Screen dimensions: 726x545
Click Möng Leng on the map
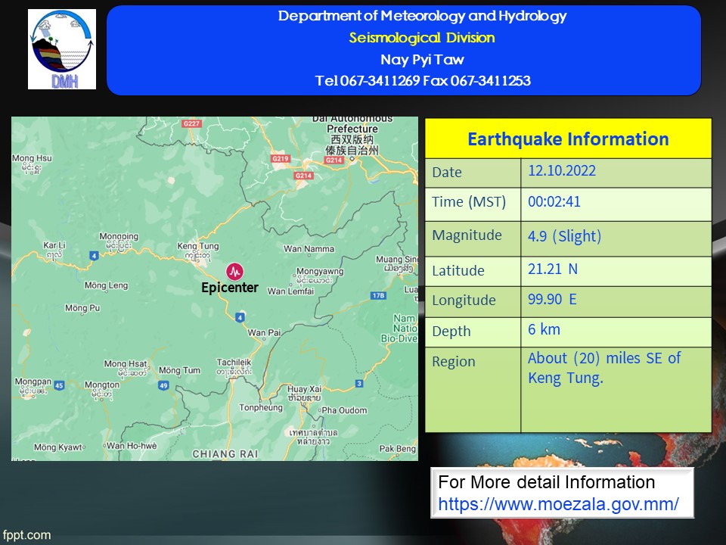tap(106, 285)
